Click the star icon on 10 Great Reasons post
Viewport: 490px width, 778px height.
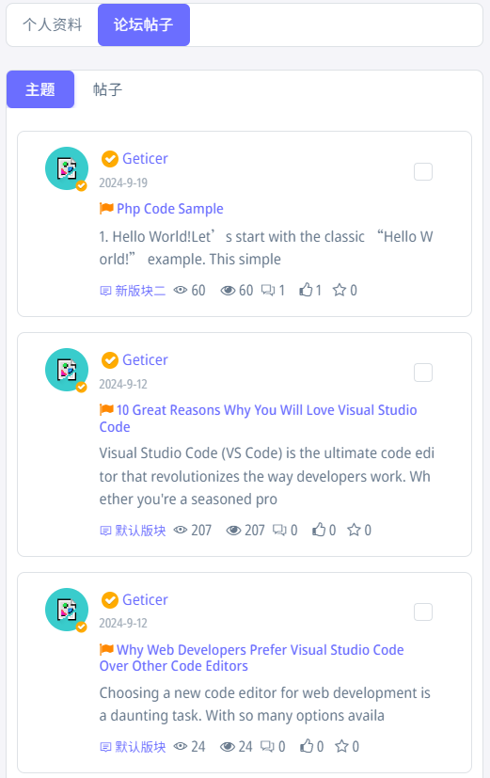(354, 530)
